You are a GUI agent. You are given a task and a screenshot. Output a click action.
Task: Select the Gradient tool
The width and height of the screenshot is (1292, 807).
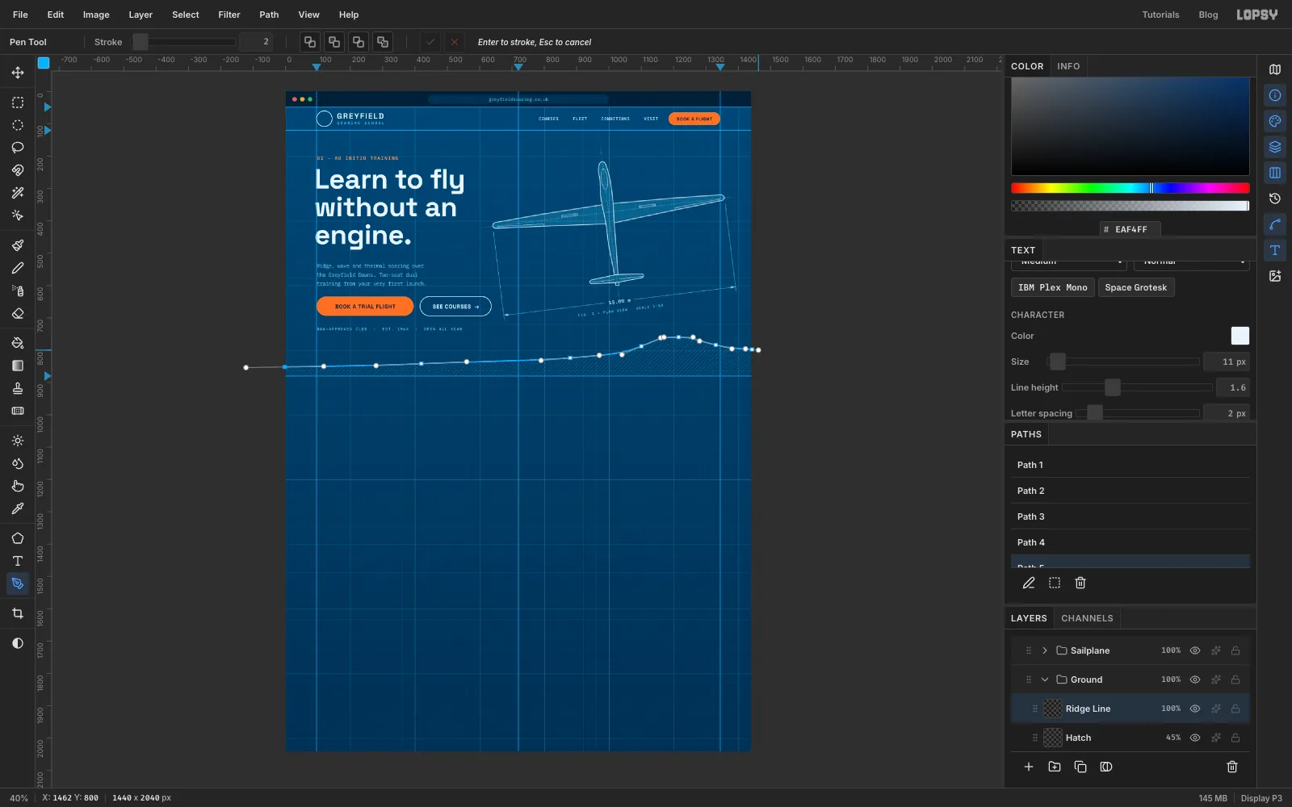pyautogui.click(x=17, y=366)
